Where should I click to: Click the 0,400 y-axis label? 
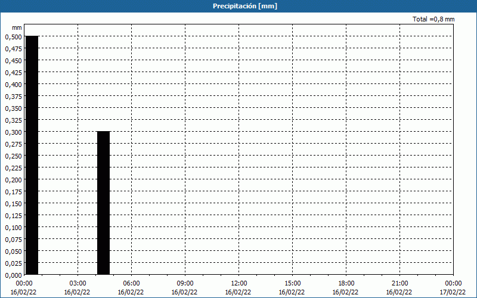coord(13,85)
